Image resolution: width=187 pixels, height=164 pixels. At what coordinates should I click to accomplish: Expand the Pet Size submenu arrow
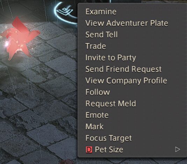(x=177, y=149)
